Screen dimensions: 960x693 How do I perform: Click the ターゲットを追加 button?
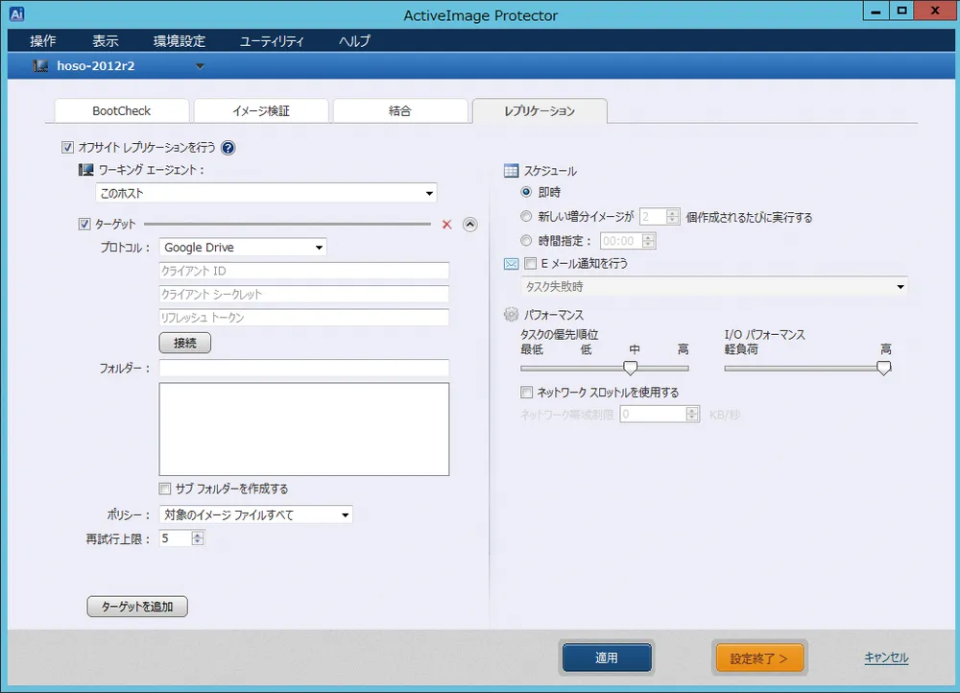tap(136, 606)
